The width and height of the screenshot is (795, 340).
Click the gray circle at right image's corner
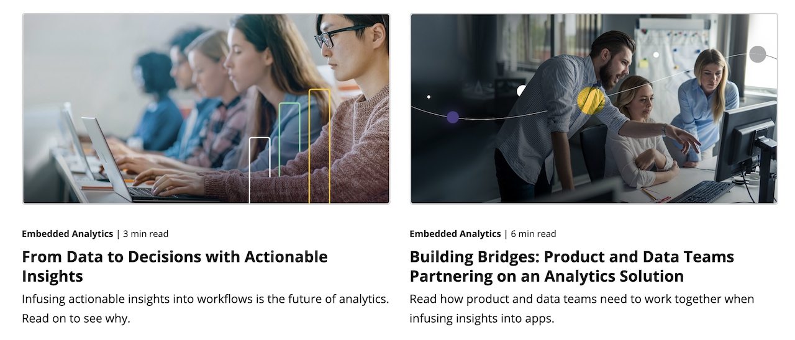coord(758,55)
